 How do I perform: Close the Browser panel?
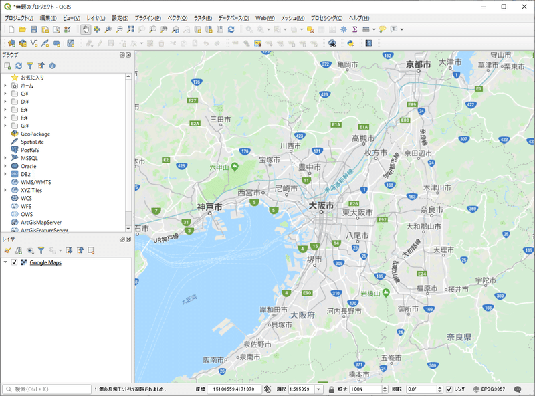[128, 55]
